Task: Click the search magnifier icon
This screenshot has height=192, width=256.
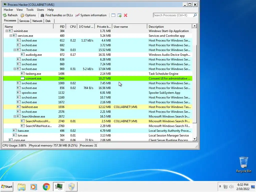Action: (195, 15)
